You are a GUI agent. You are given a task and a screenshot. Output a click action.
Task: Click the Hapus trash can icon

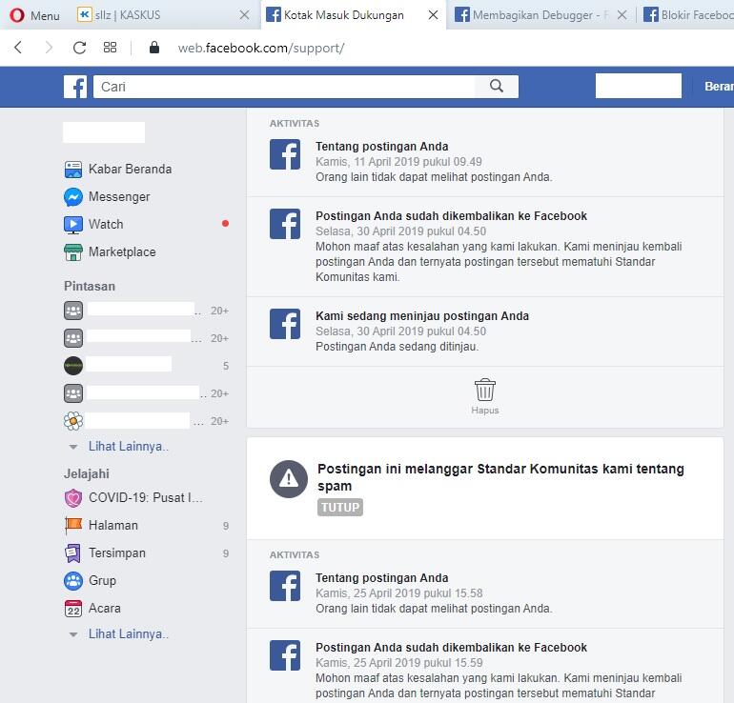pyautogui.click(x=484, y=390)
